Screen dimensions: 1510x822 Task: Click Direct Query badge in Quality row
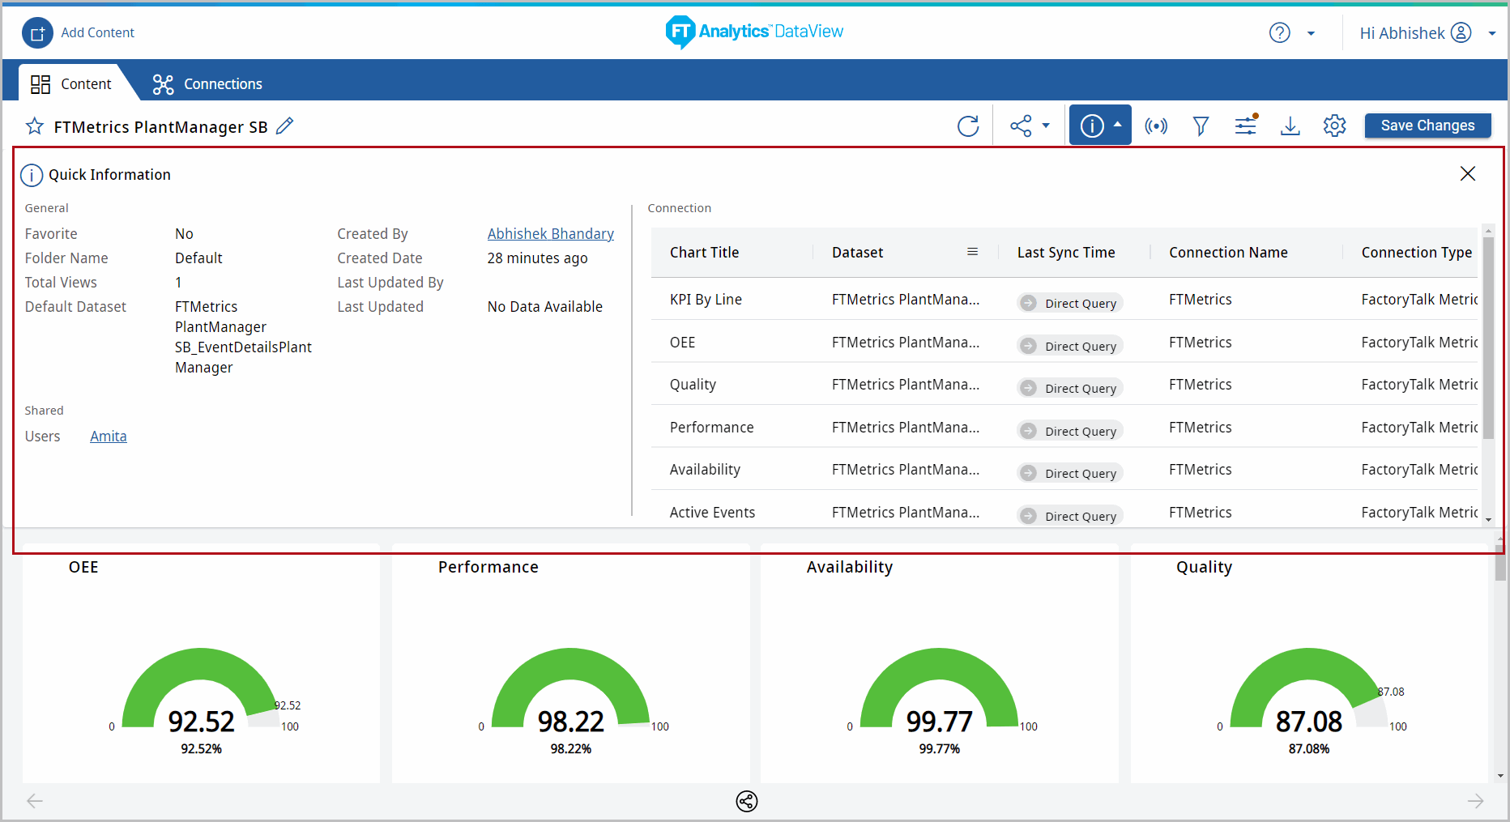(x=1069, y=388)
